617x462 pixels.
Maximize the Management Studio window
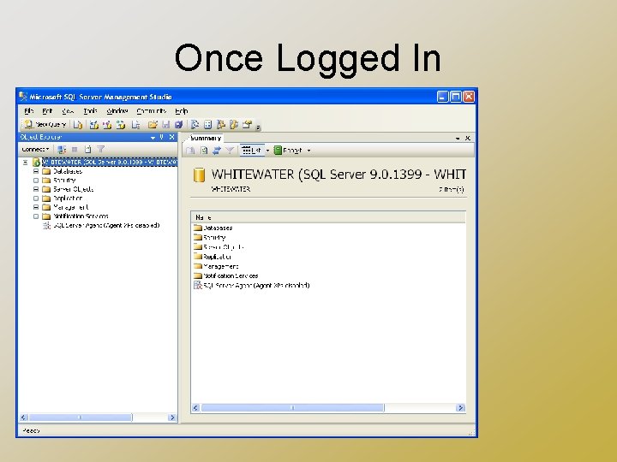click(456, 97)
